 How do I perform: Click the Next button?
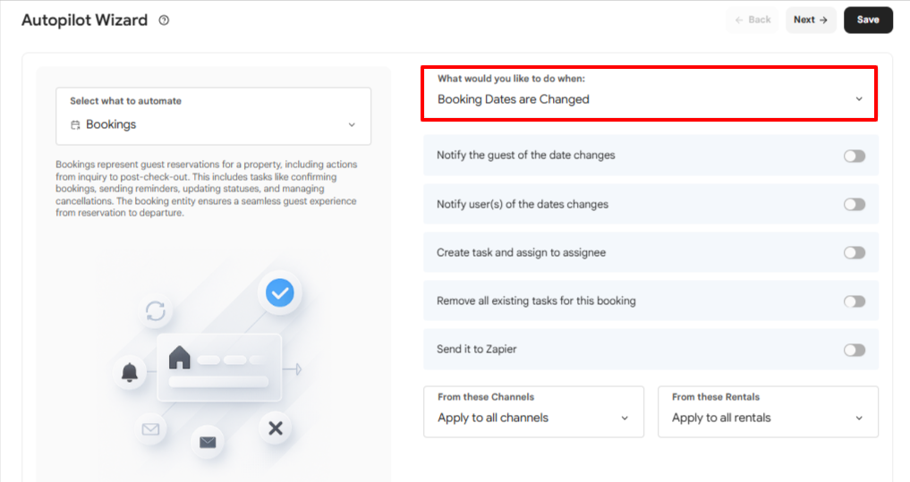point(811,20)
